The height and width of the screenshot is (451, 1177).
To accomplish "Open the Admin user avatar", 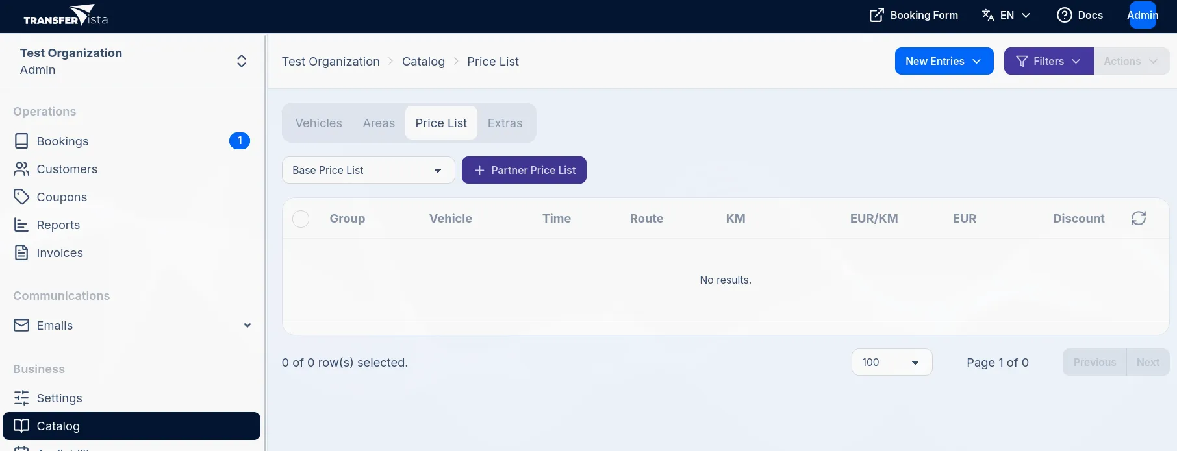I will pyautogui.click(x=1143, y=15).
